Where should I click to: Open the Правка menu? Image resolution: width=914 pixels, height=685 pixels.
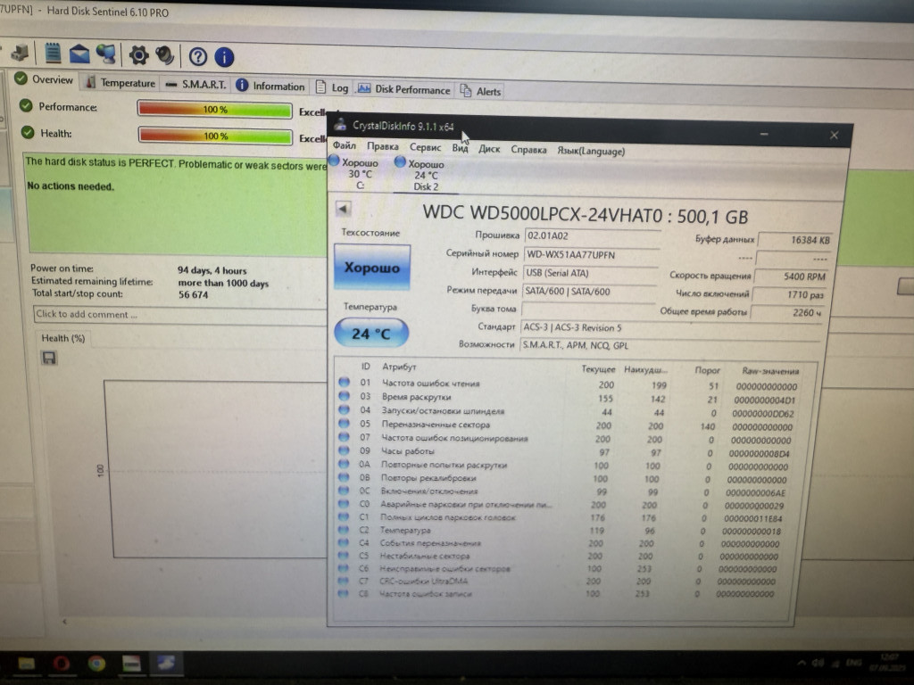tap(383, 146)
